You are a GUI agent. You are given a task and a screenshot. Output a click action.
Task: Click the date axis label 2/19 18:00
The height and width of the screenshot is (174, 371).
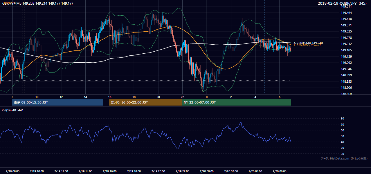[134, 171]
